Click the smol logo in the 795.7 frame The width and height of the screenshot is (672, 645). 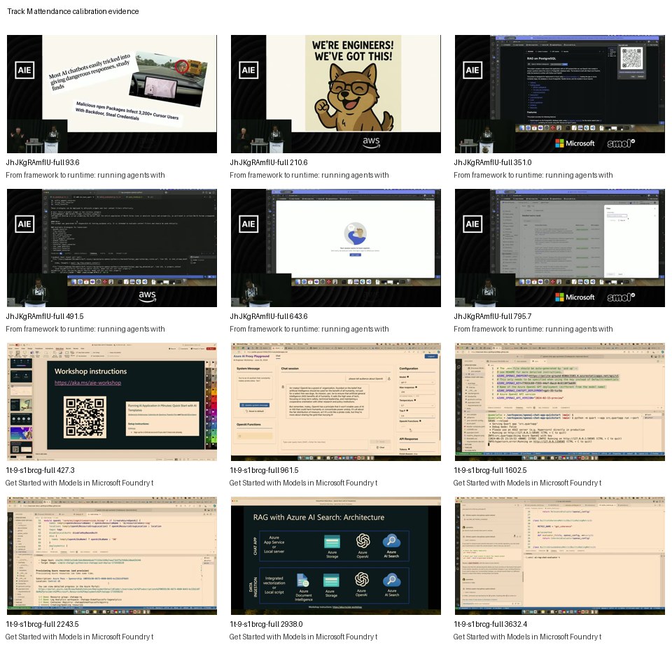(x=621, y=297)
